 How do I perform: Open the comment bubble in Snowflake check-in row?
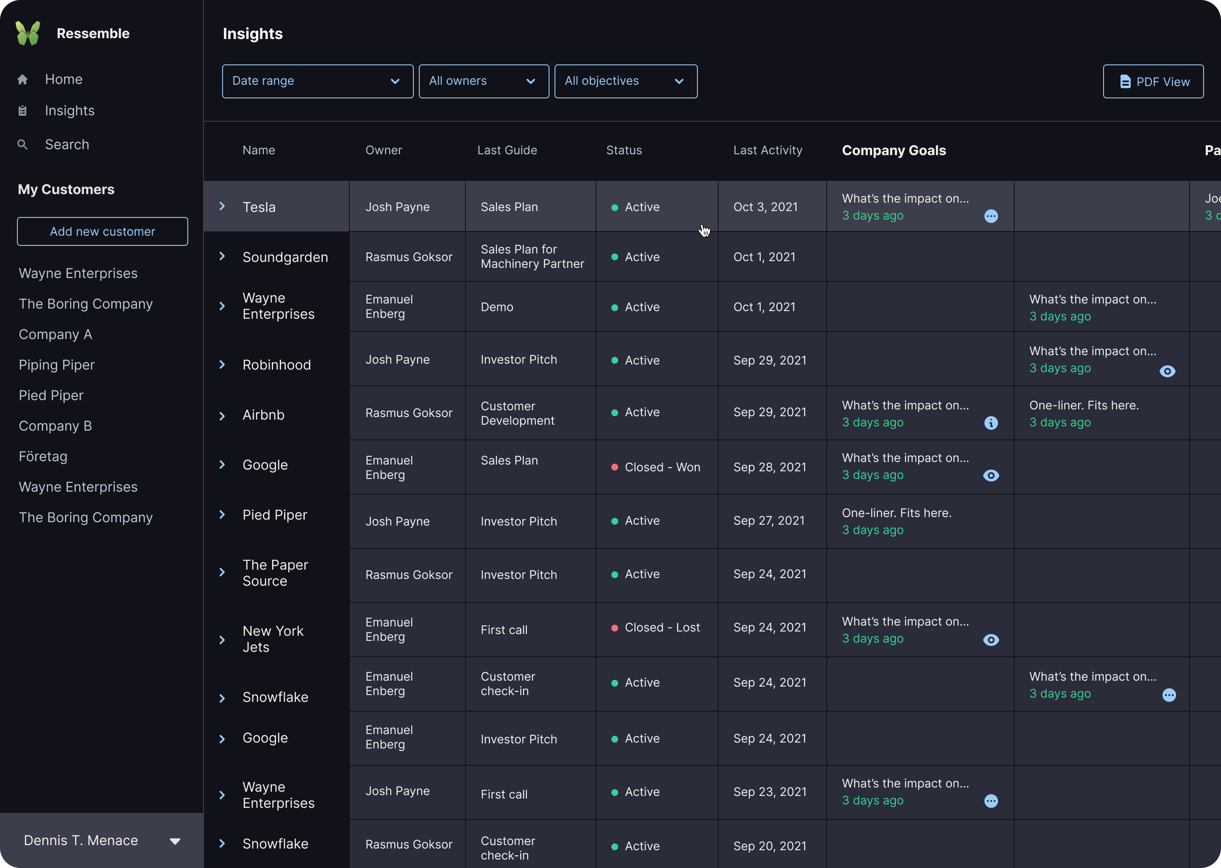(1169, 695)
